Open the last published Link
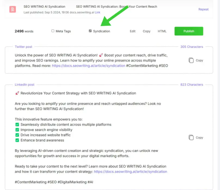Screen dimensions: 220x190 (97, 12)
